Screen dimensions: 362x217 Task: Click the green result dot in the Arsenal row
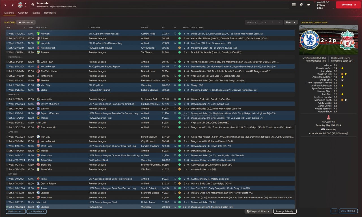[180, 81]
